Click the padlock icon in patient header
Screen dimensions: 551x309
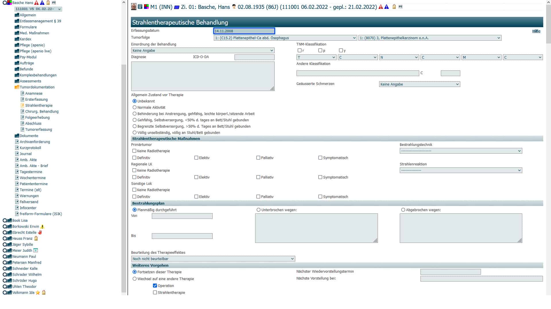click(394, 7)
